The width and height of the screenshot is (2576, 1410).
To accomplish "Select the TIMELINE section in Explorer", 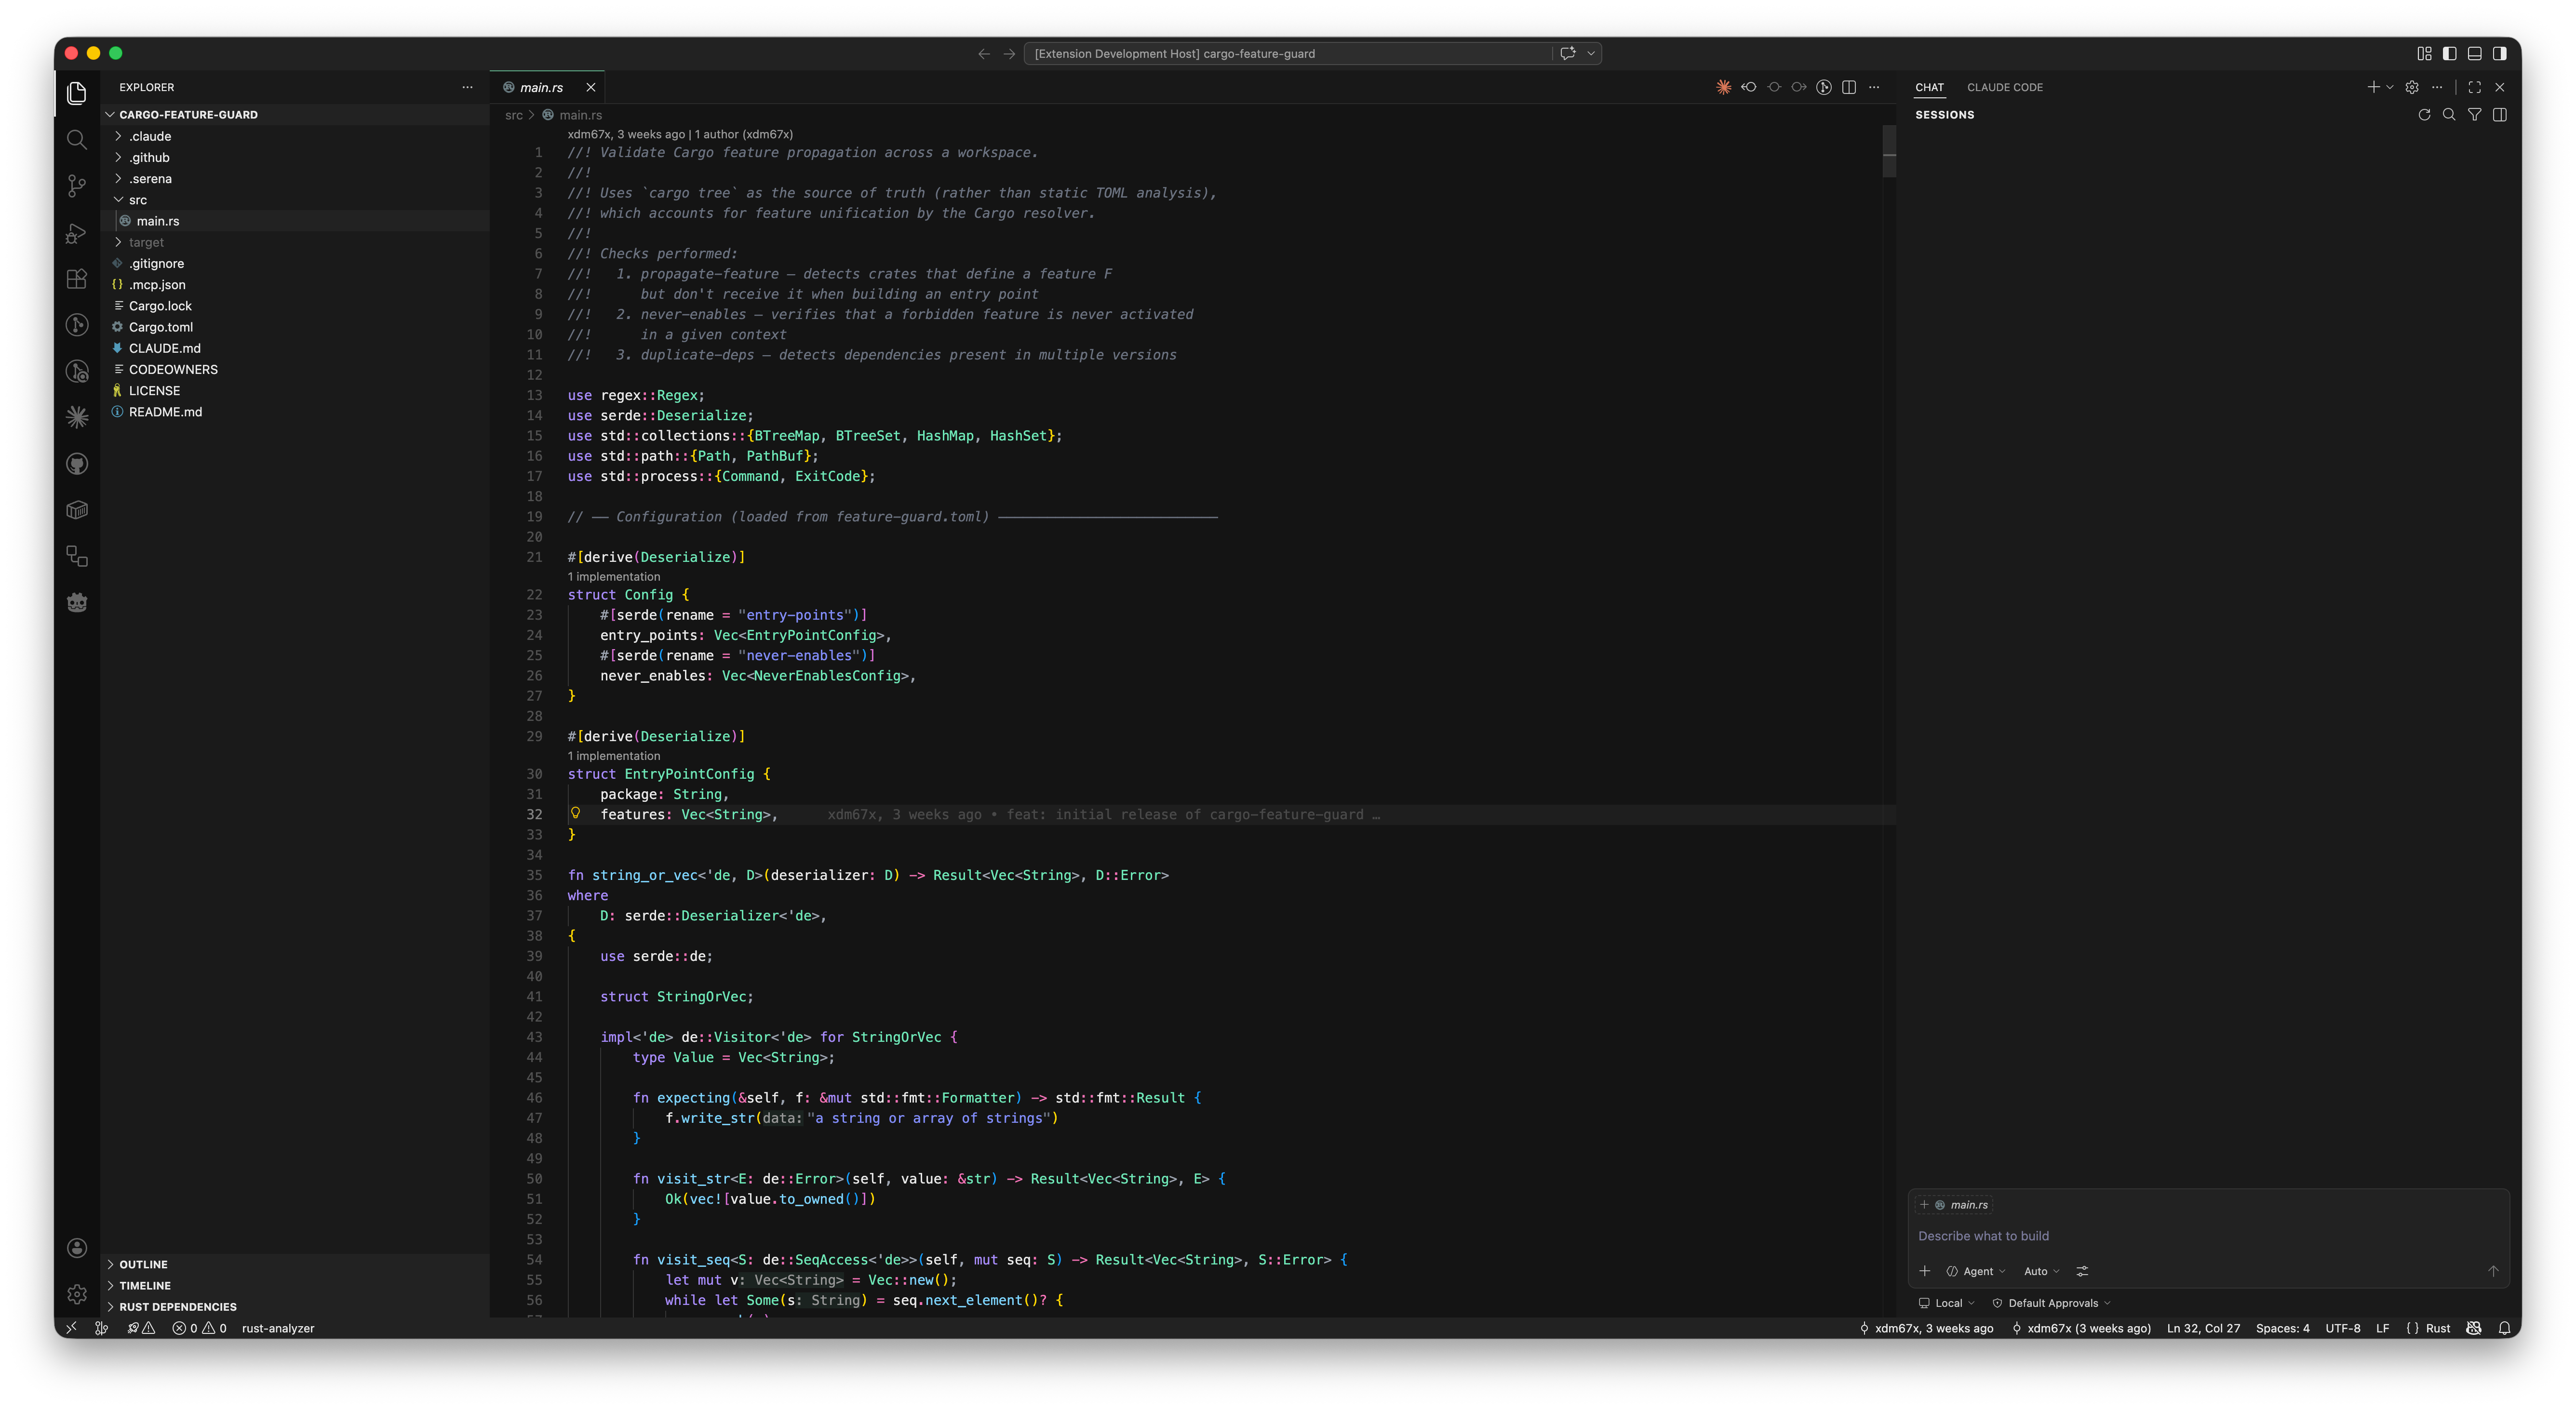I will [145, 1285].
